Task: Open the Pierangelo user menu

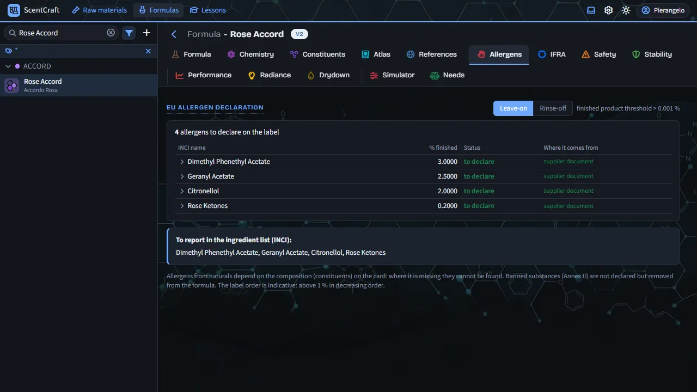Action: tap(663, 10)
